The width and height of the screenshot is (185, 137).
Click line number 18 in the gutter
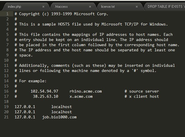click(6, 101)
